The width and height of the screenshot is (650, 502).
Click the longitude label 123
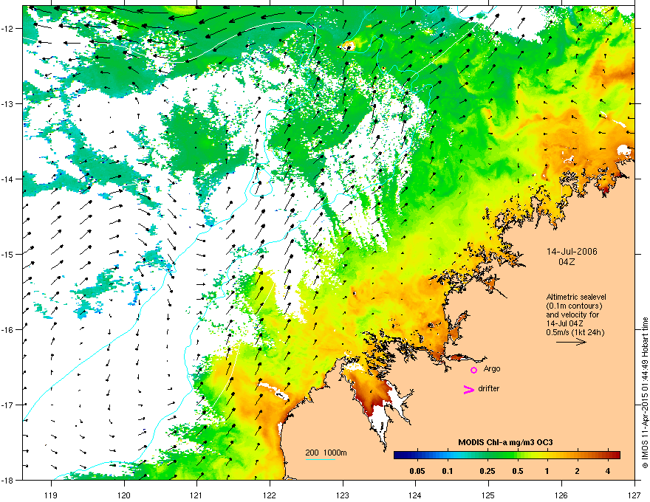coord(343,495)
